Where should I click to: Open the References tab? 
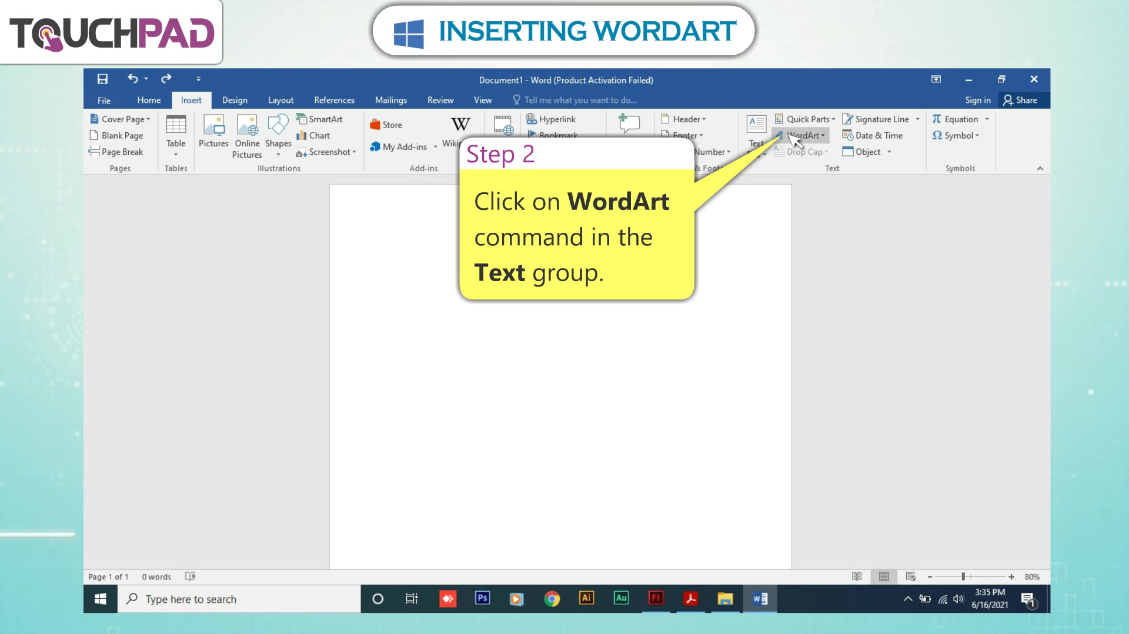click(334, 100)
